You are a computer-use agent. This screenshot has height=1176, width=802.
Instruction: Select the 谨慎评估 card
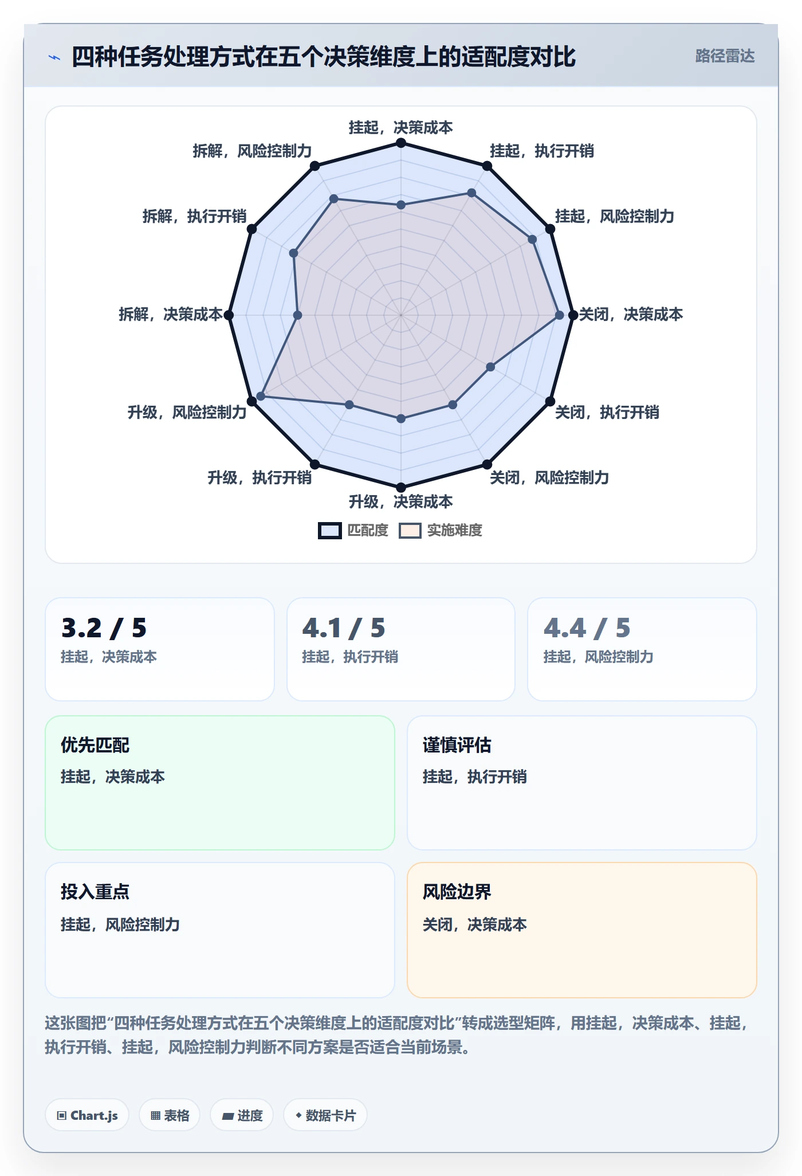click(582, 783)
